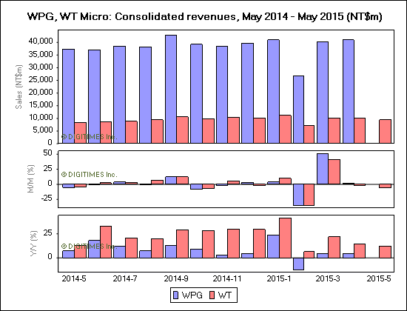Image resolution: width=407 pixels, height=311 pixels.
Task: Click the 2015-5 x-axis label
Action: 379,278
